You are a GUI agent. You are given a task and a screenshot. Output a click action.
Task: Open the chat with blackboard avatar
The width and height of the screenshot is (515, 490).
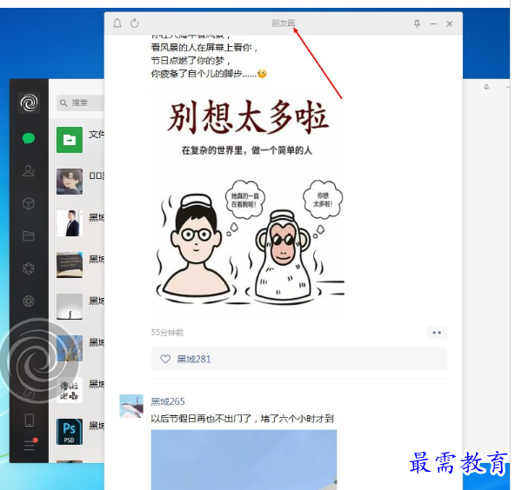tap(77, 265)
